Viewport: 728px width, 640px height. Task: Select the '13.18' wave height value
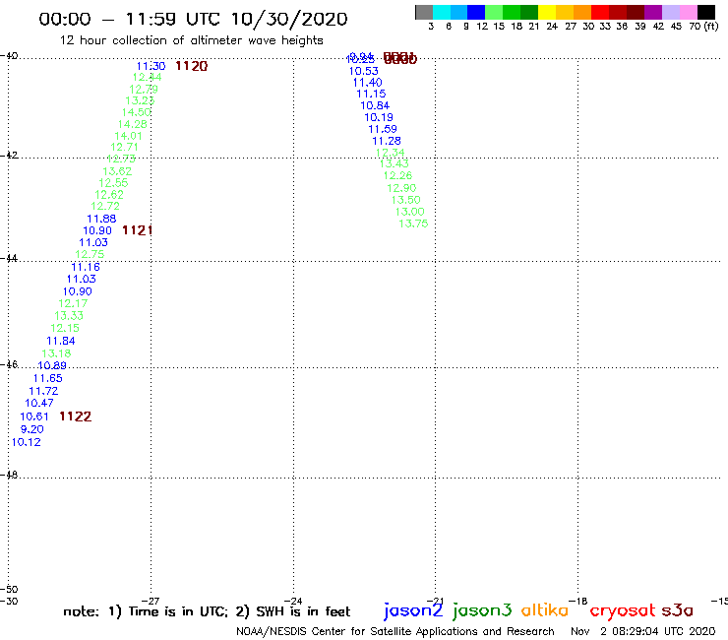pos(56,353)
